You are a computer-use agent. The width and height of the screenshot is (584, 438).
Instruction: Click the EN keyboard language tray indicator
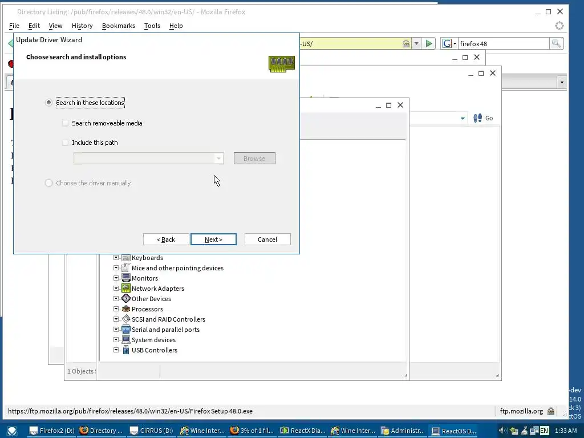click(544, 431)
